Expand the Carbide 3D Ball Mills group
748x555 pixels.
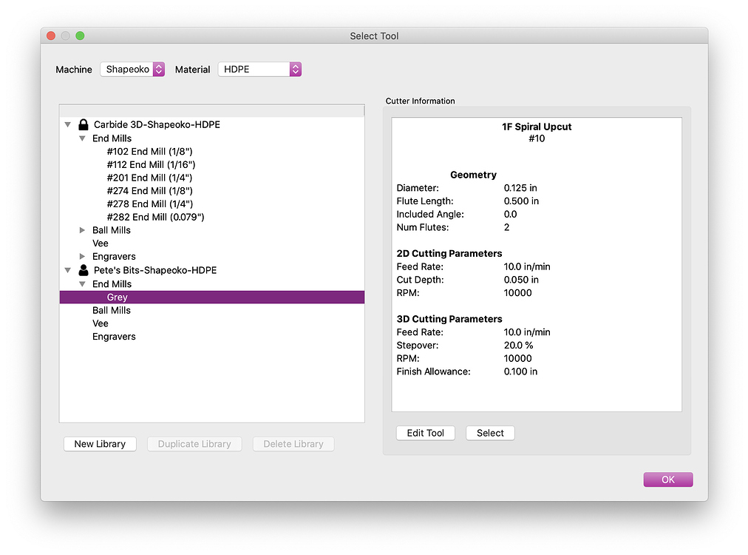pos(83,230)
